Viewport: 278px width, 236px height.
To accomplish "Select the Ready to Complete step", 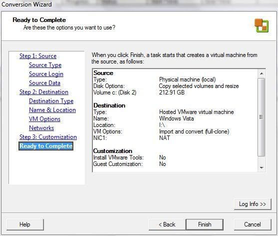I will click(x=46, y=146).
